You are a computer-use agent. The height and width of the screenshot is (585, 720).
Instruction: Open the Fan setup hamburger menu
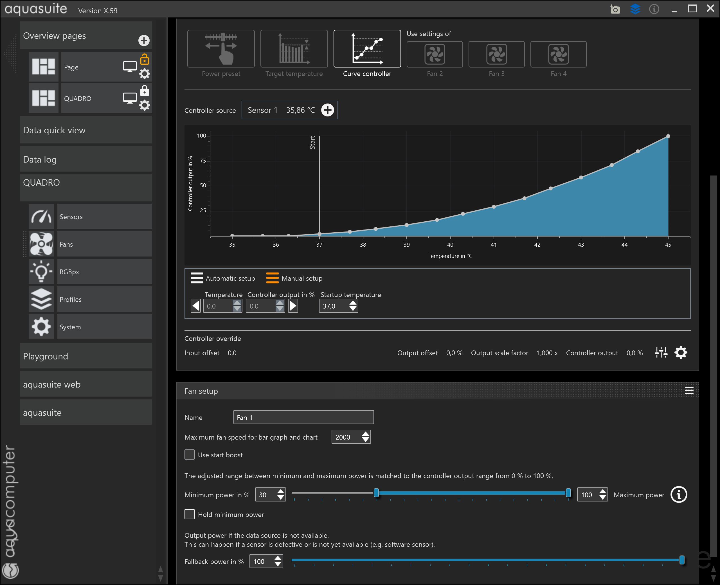pos(689,391)
